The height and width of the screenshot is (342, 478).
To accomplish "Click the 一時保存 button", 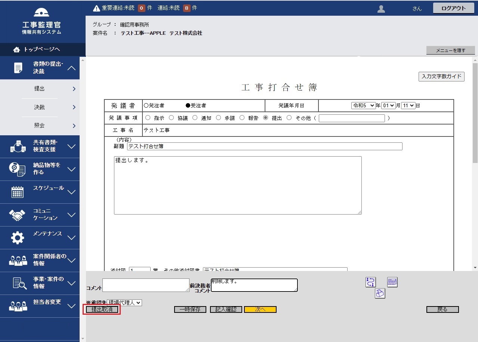I will click(x=190, y=309).
